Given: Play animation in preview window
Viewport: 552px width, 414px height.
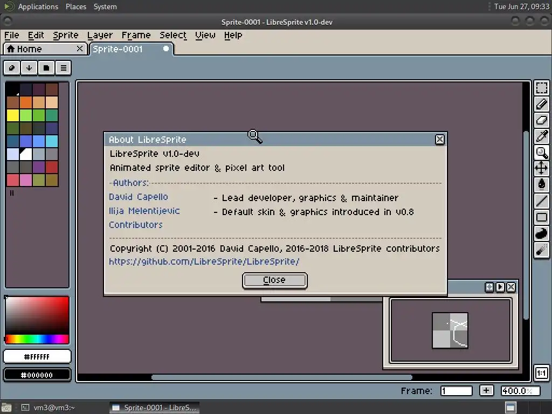Looking at the screenshot, I should pos(500,287).
